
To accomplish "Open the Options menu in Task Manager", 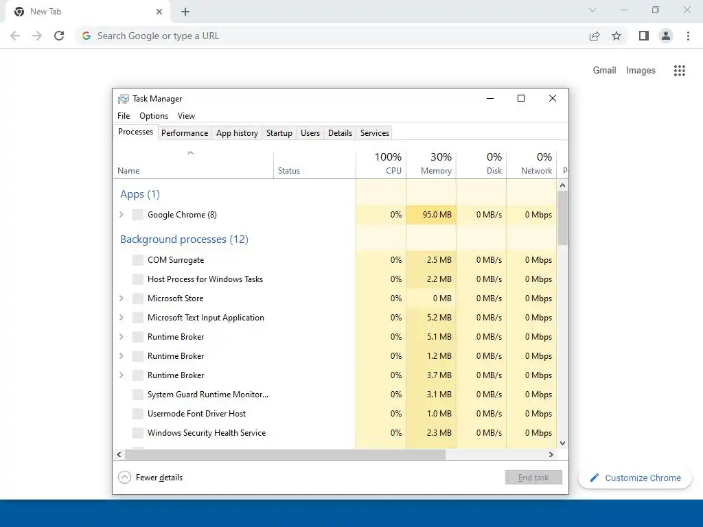I will [154, 116].
